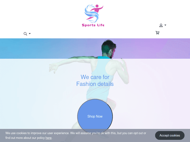Click the cookie notice message text

(x=76, y=135)
